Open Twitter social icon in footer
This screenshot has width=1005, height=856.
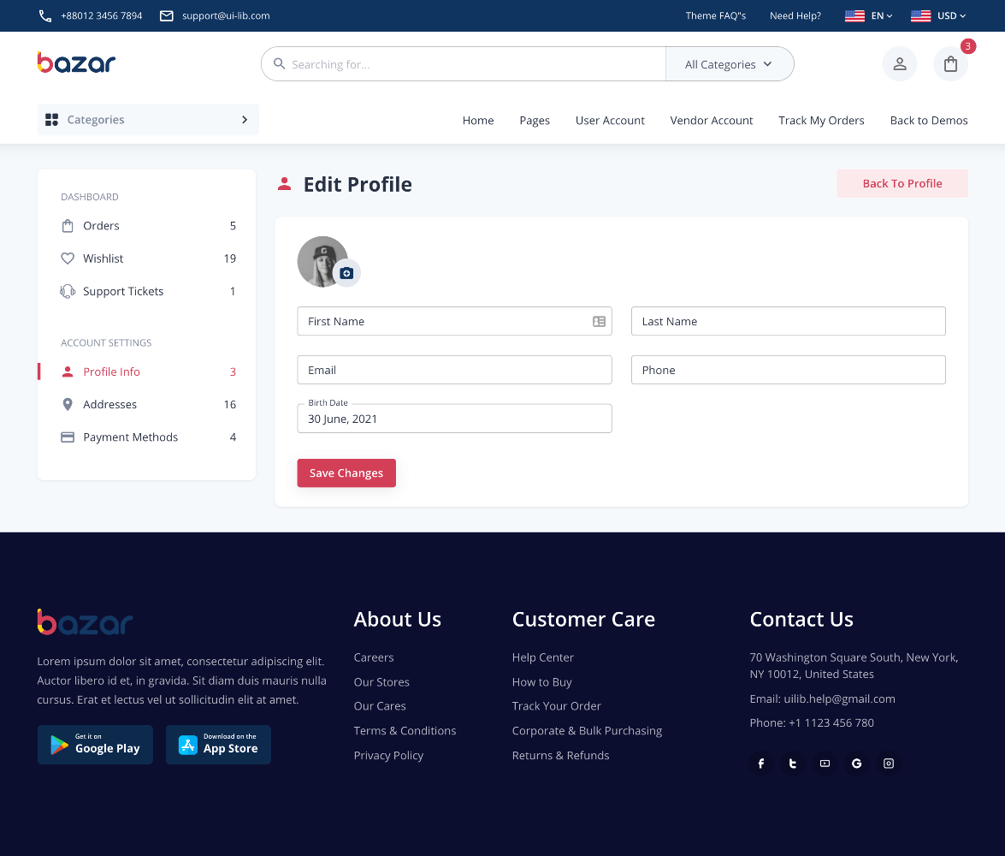coord(793,764)
